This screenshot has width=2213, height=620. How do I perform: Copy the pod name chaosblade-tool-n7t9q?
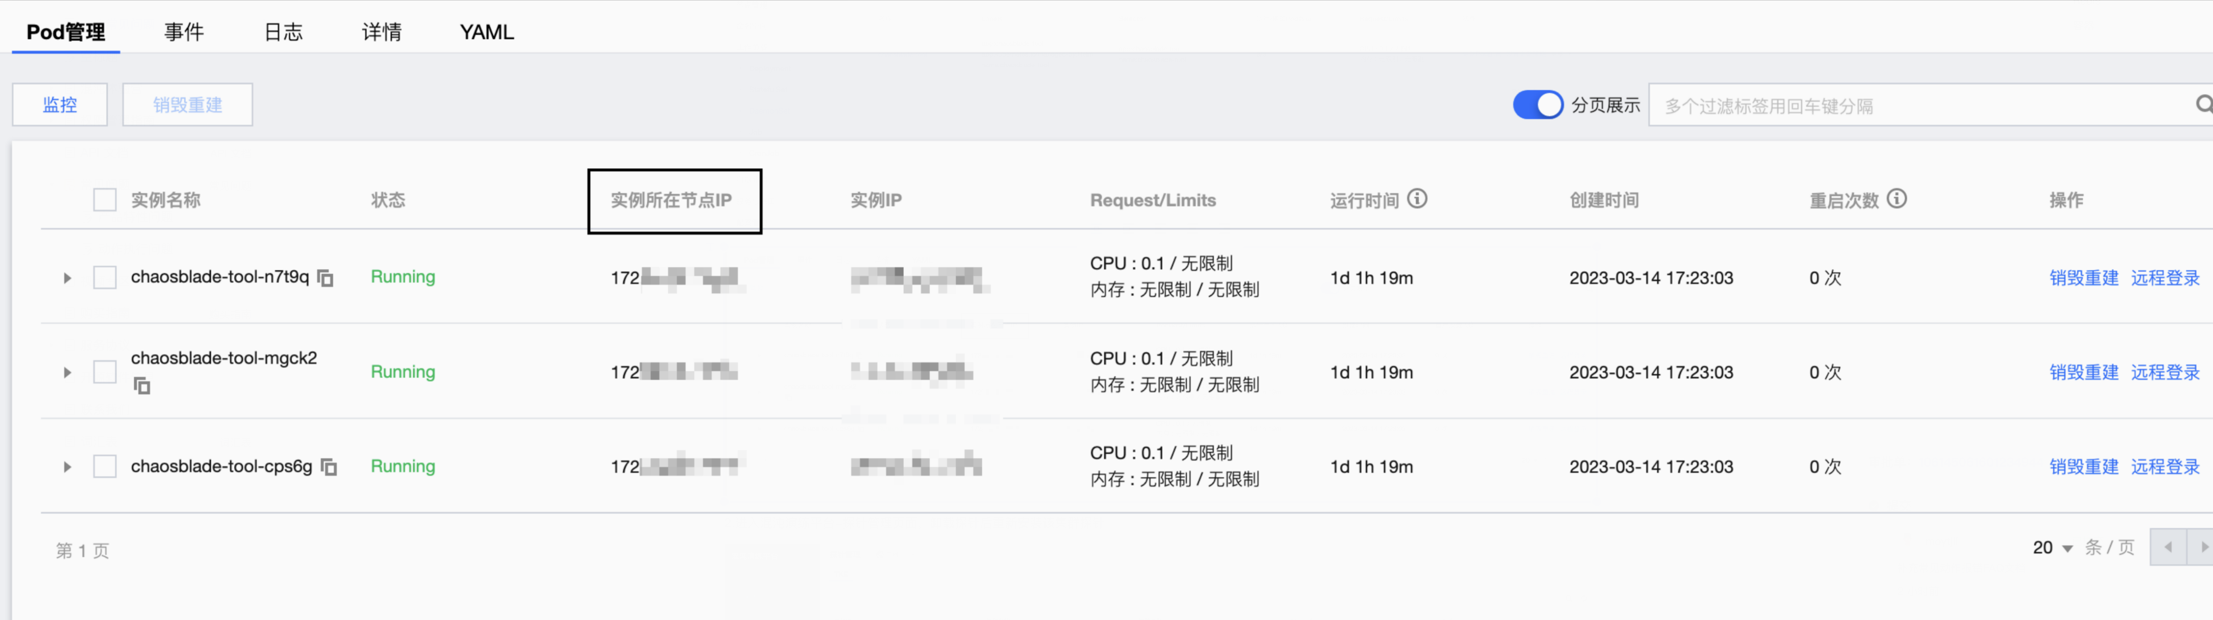coord(326,277)
